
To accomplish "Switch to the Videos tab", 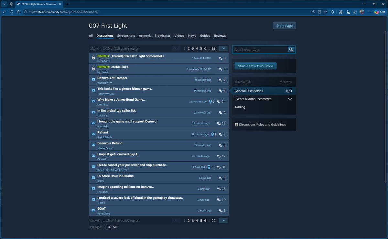I will [179, 36].
